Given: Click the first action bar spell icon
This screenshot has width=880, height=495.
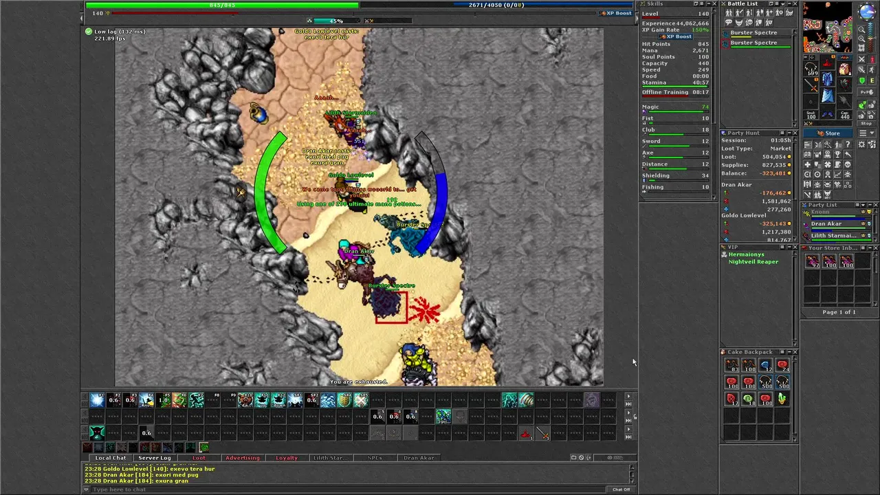Looking at the screenshot, I should [x=98, y=399].
